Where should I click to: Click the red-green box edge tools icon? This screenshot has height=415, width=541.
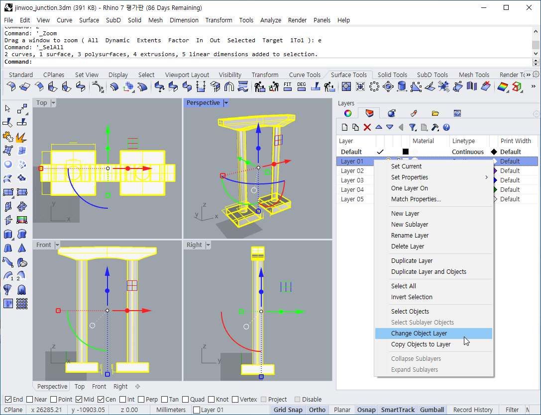click(x=517, y=86)
